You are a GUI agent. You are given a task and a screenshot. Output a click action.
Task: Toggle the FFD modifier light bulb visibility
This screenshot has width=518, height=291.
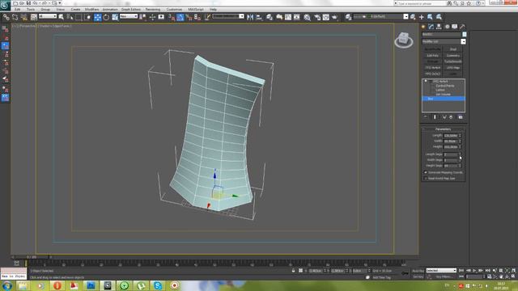pos(426,81)
